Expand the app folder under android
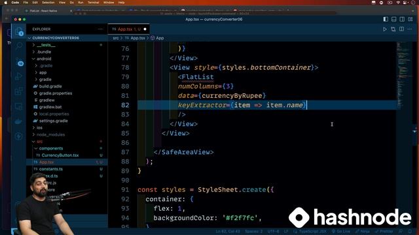 43,72
